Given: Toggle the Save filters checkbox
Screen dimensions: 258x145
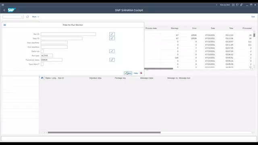Looking at the screenshot, I should point(42,64).
